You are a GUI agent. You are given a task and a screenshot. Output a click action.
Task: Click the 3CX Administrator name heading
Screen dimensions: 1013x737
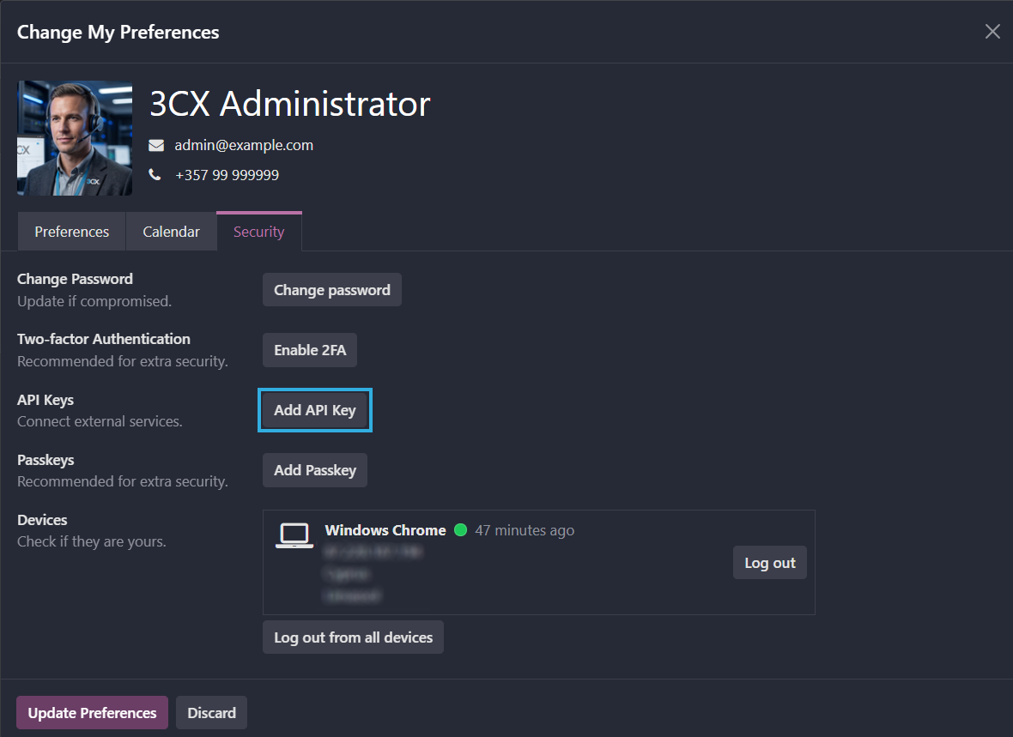pos(290,103)
